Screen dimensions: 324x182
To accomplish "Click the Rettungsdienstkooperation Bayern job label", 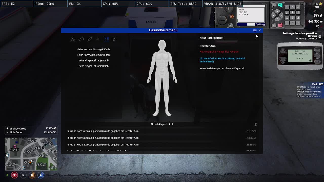I will (300, 35).
